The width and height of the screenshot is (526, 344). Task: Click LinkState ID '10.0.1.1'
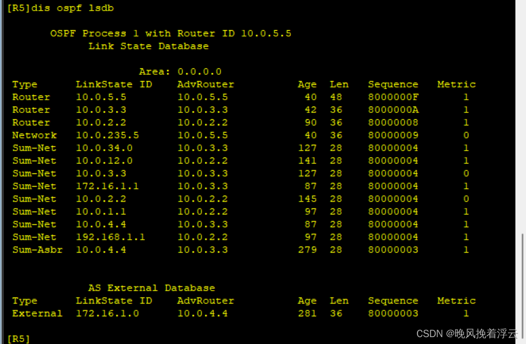pyautogui.click(x=101, y=211)
